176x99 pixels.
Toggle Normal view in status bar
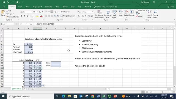pyautogui.click(x=143, y=92)
